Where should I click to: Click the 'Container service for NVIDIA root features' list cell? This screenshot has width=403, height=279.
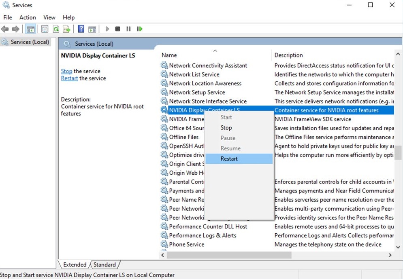point(326,110)
